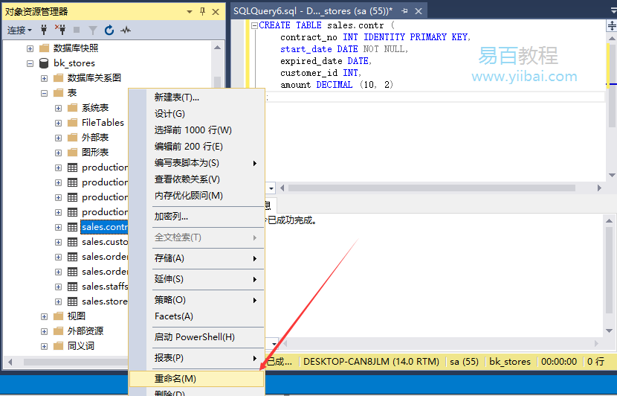Choose 加密列... menu item
This screenshot has width=617, height=396.
pyautogui.click(x=197, y=217)
